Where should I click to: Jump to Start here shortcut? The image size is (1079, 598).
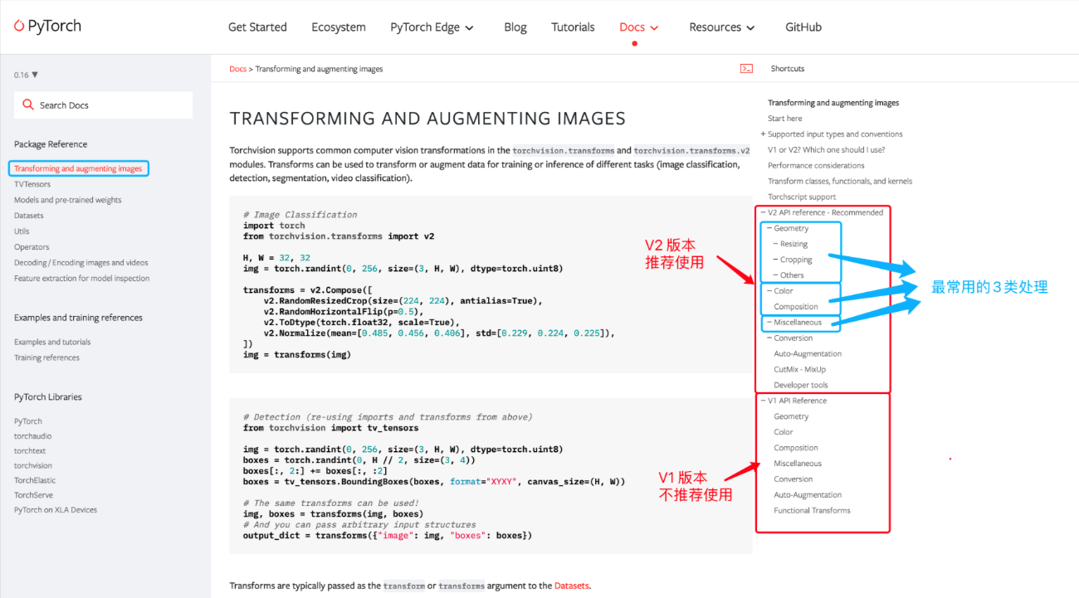click(785, 119)
